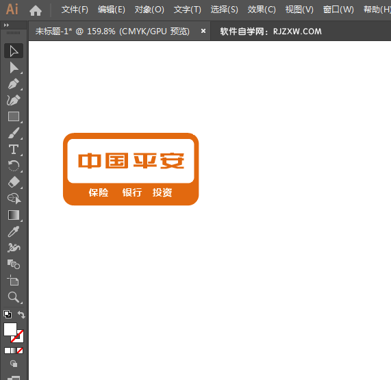The image size is (391, 380).
Task: Select the Artboard tool
Action: pyautogui.click(x=14, y=281)
